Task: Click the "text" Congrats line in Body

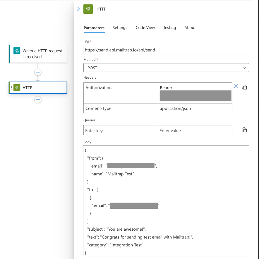Action: coord(140,237)
